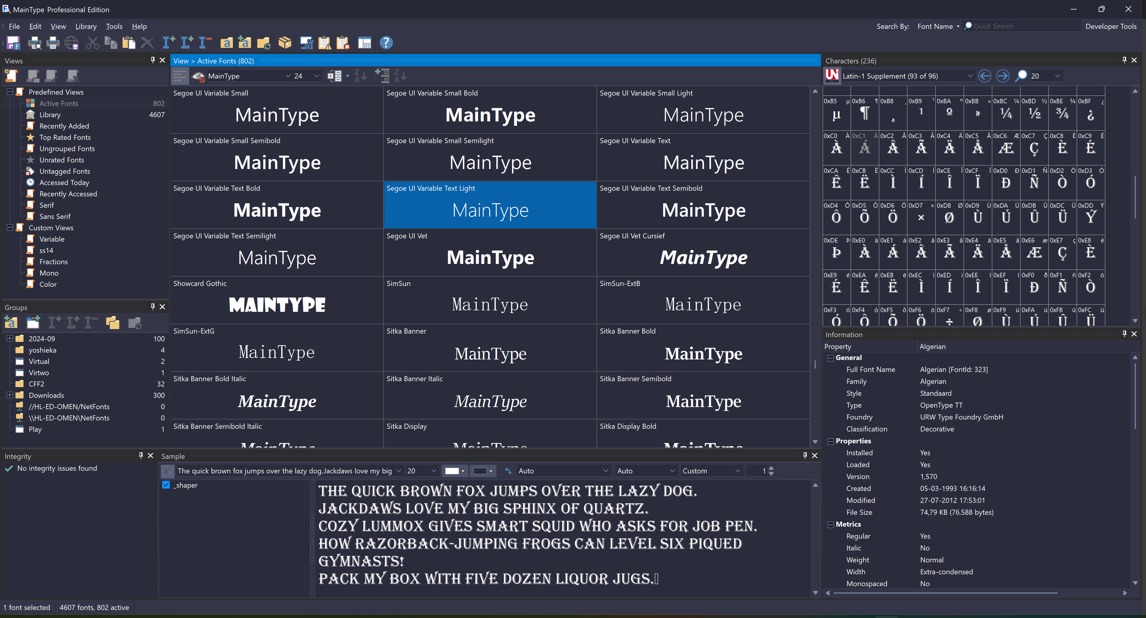Click the cardboard box package icon
Viewport: 1146px width, 618px height.
pyautogui.click(x=285, y=43)
